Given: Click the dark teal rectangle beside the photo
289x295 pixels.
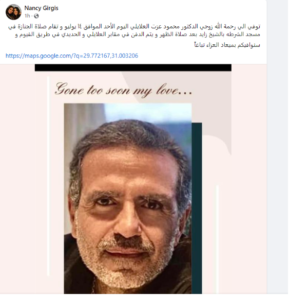Looking at the screenshot, I should 197,208.
